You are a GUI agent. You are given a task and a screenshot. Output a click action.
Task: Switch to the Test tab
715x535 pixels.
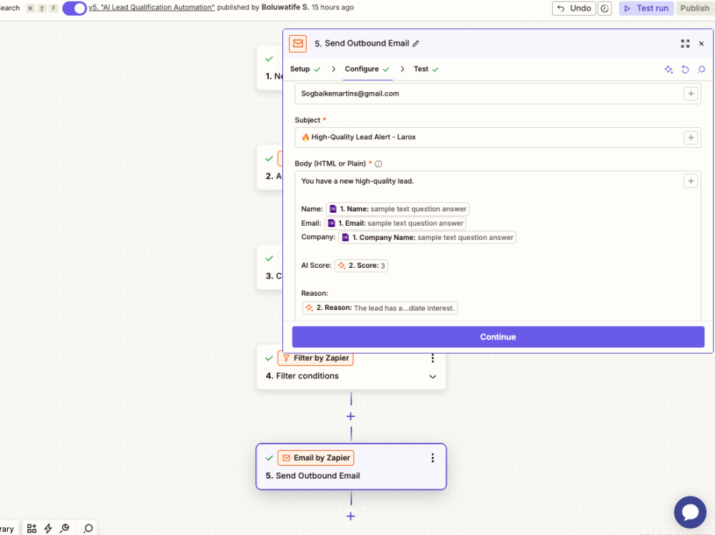tap(426, 69)
